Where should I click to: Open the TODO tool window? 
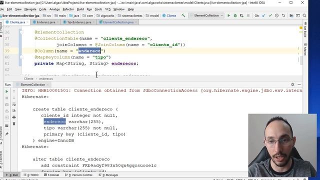point(31,175)
